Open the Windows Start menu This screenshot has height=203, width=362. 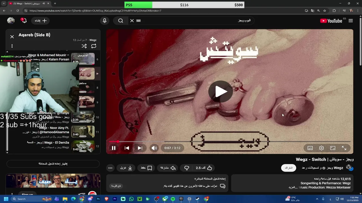(x=6, y=199)
